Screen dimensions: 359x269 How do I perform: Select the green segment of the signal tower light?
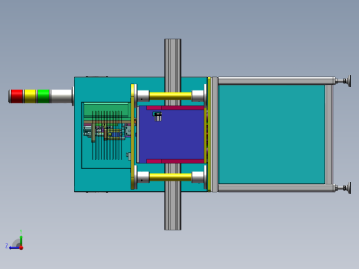click(x=43, y=96)
